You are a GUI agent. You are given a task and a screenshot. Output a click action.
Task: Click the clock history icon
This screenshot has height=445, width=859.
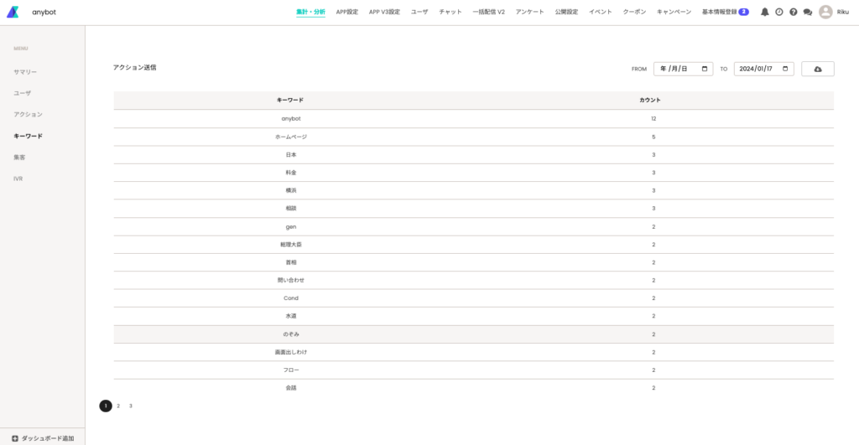pos(778,12)
